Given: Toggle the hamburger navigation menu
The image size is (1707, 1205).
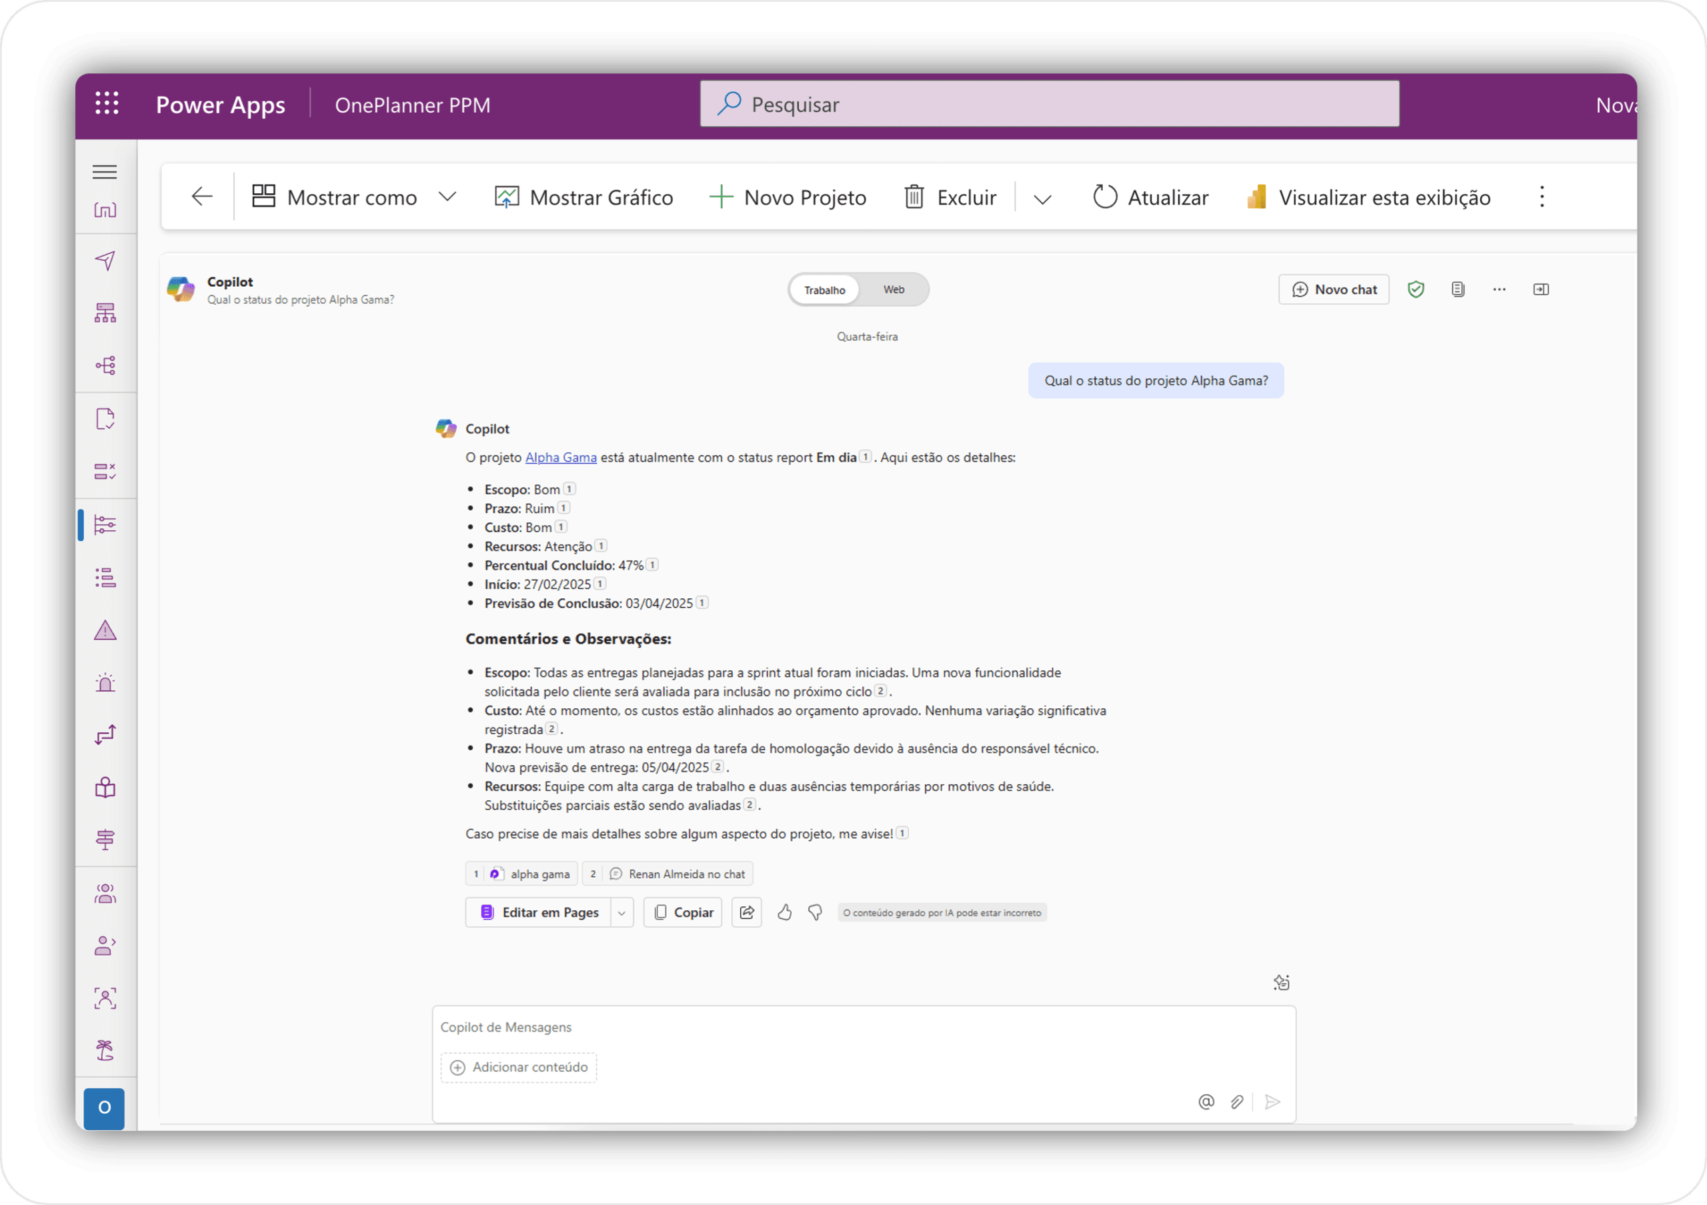Looking at the screenshot, I should click(x=105, y=172).
